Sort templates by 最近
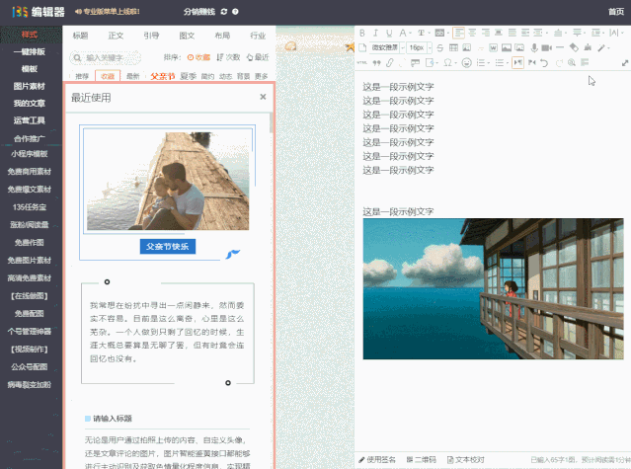 click(x=257, y=58)
